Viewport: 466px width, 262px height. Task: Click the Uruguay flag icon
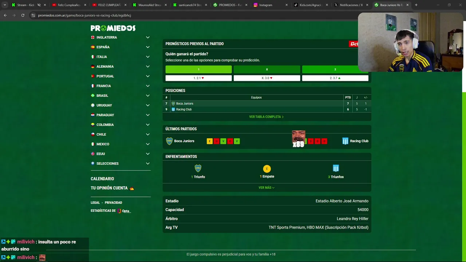pos(93,105)
